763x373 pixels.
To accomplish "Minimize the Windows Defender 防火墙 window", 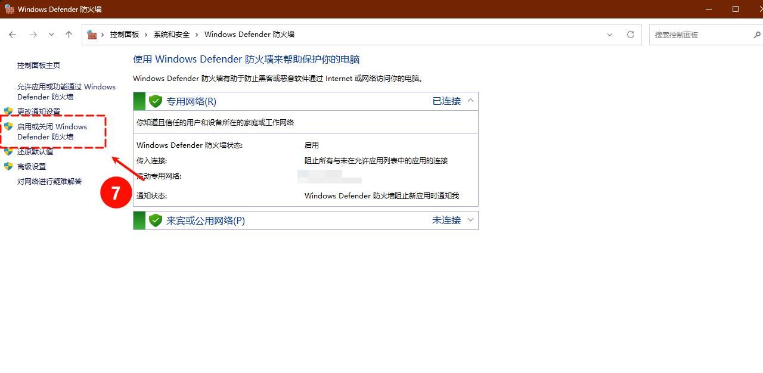I will coord(709,9).
